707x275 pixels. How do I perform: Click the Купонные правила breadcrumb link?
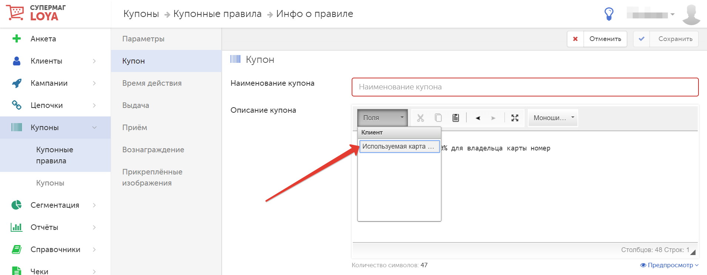217,14
